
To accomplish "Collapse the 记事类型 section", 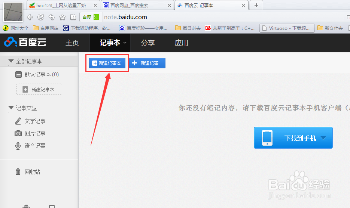I will [11, 108].
